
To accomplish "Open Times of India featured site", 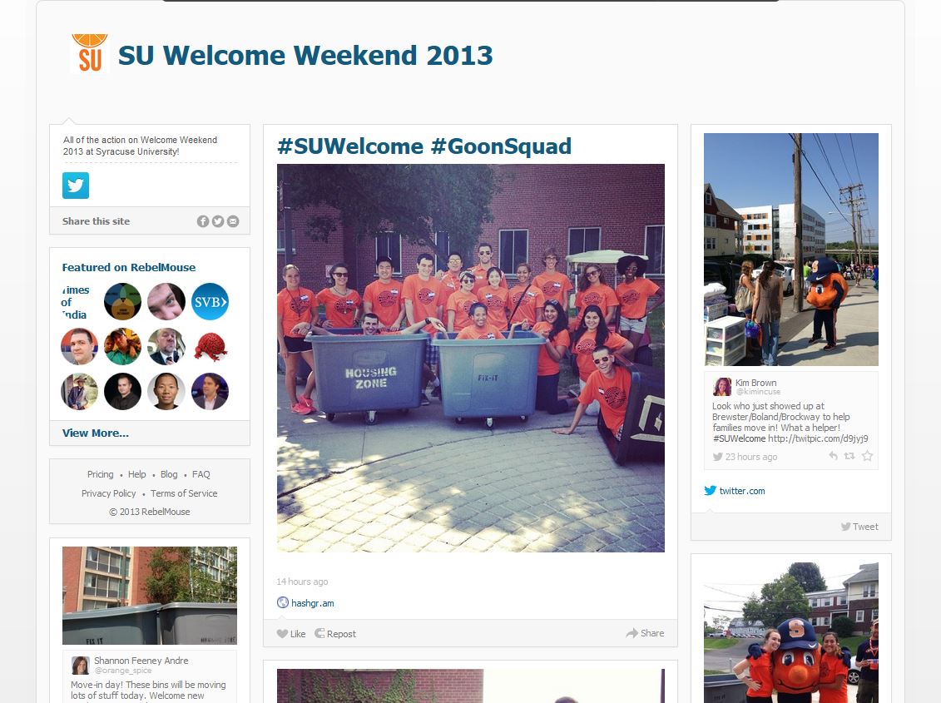I will [x=77, y=302].
